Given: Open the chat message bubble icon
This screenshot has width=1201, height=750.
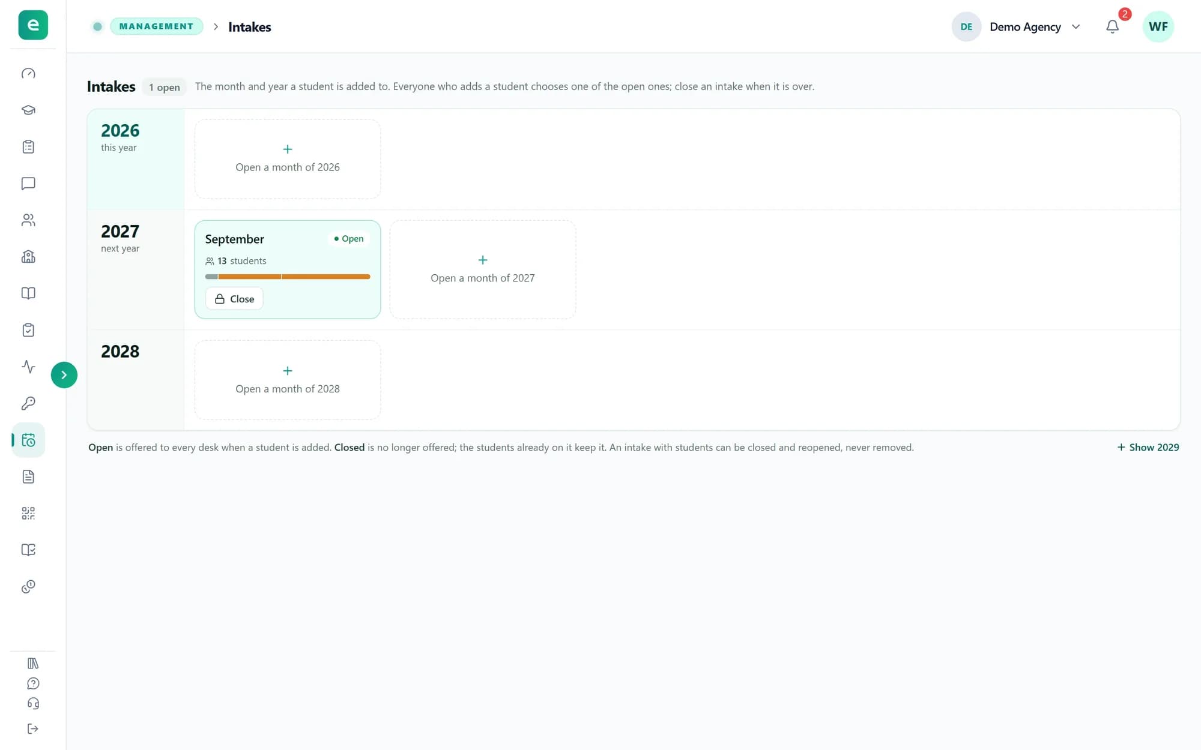Looking at the screenshot, I should click(28, 184).
